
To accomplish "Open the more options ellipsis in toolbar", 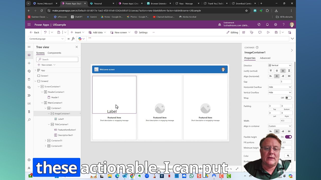I will 153,32.
